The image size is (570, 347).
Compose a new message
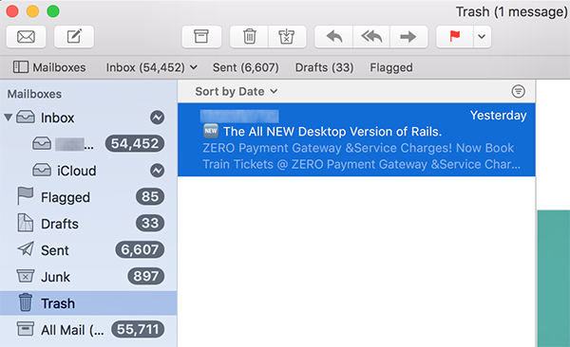tap(74, 37)
